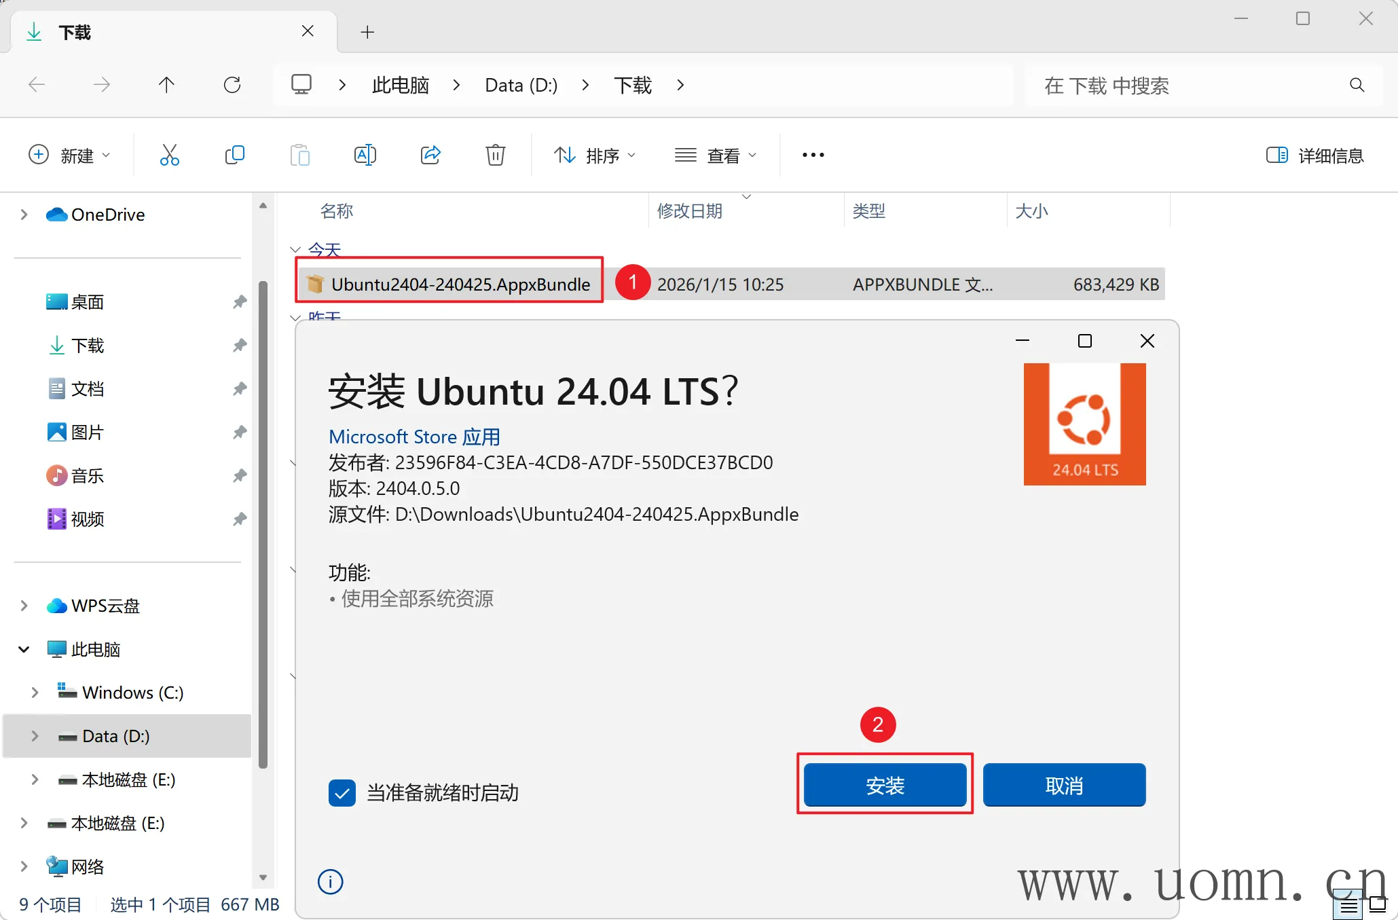Click the info icon in installer dialog

(331, 882)
